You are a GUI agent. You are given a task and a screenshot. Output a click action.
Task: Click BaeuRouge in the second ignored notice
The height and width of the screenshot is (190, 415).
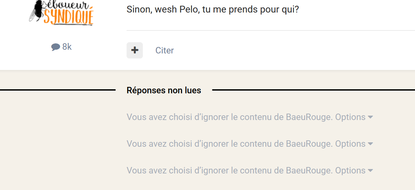308,144
